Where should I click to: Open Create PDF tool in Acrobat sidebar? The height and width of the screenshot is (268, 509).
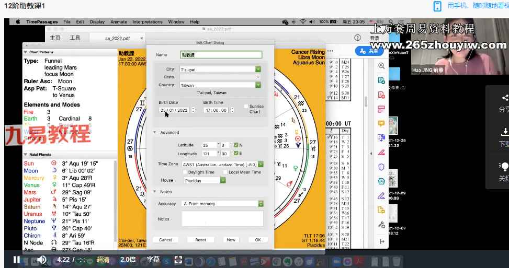381,95
